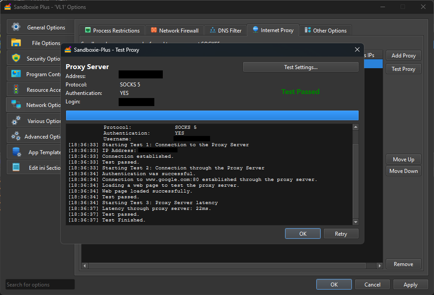Click the Search for options field

(x=40, y=285)
